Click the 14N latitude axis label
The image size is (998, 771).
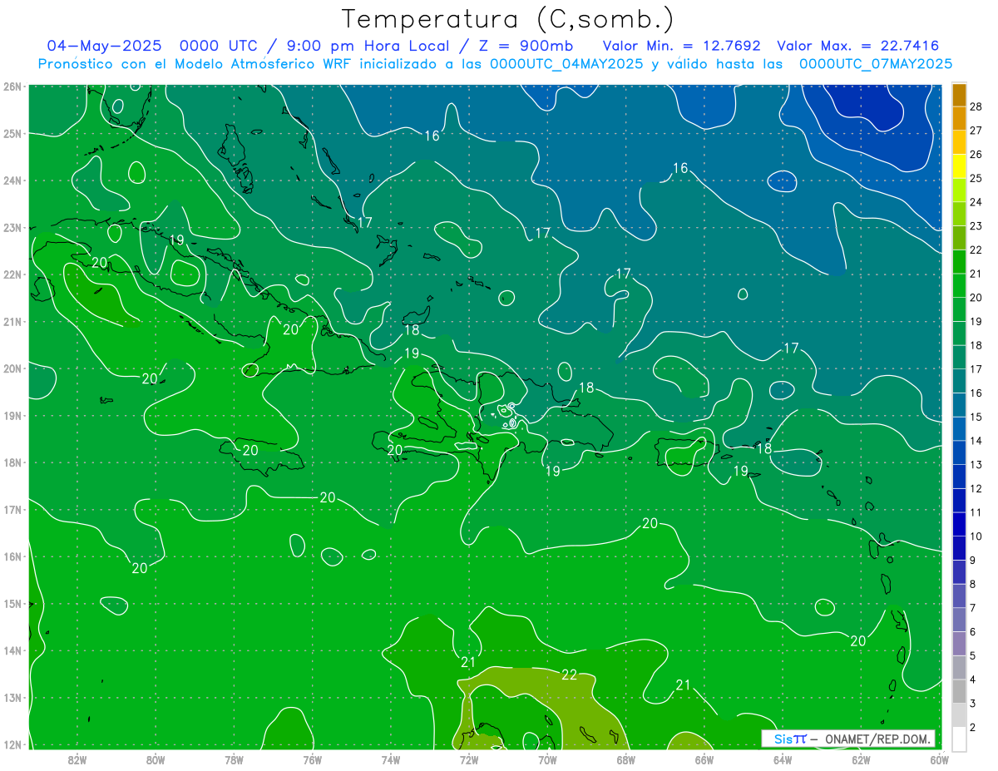point(12,650)
